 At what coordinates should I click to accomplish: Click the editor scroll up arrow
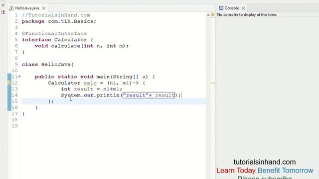[x=208, y=15]
